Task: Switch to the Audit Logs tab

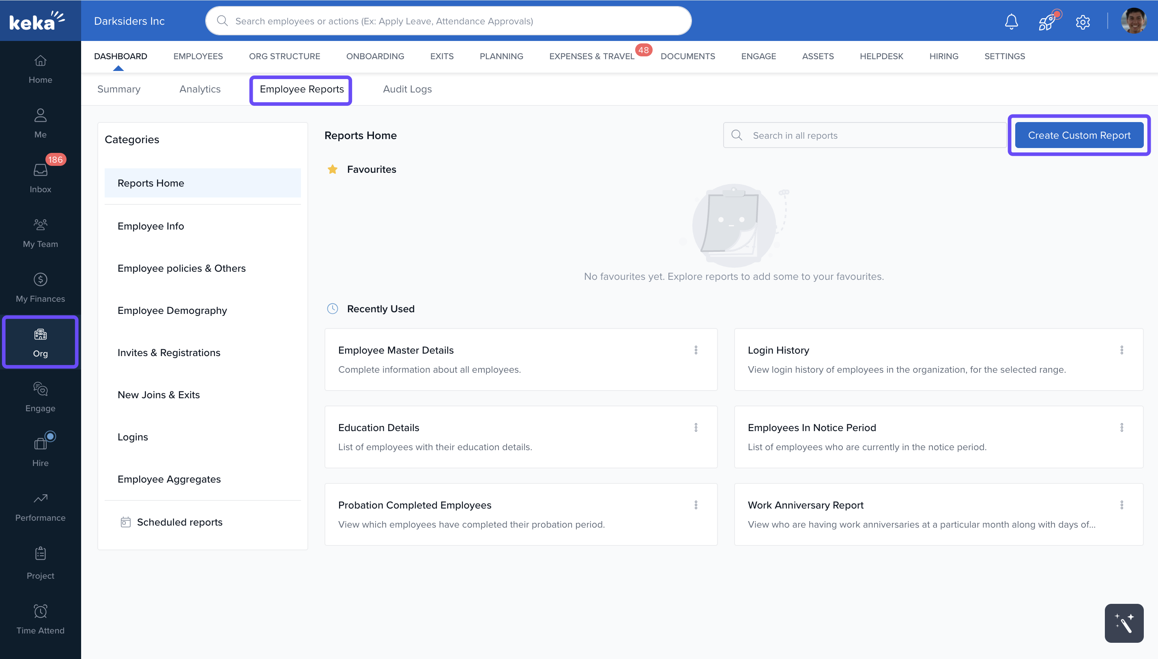Action: (x=407, y=89)
